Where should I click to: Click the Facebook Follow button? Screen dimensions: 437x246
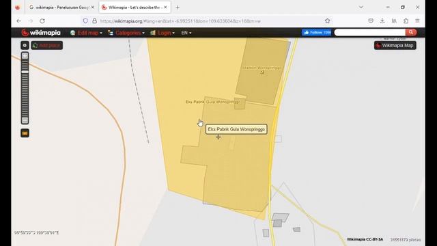316,32
